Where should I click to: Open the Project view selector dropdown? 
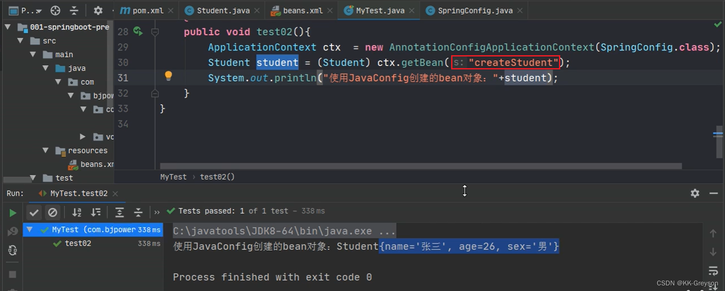click(25, 10)
